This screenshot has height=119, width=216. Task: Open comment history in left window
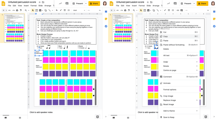[x=67, y=3]
